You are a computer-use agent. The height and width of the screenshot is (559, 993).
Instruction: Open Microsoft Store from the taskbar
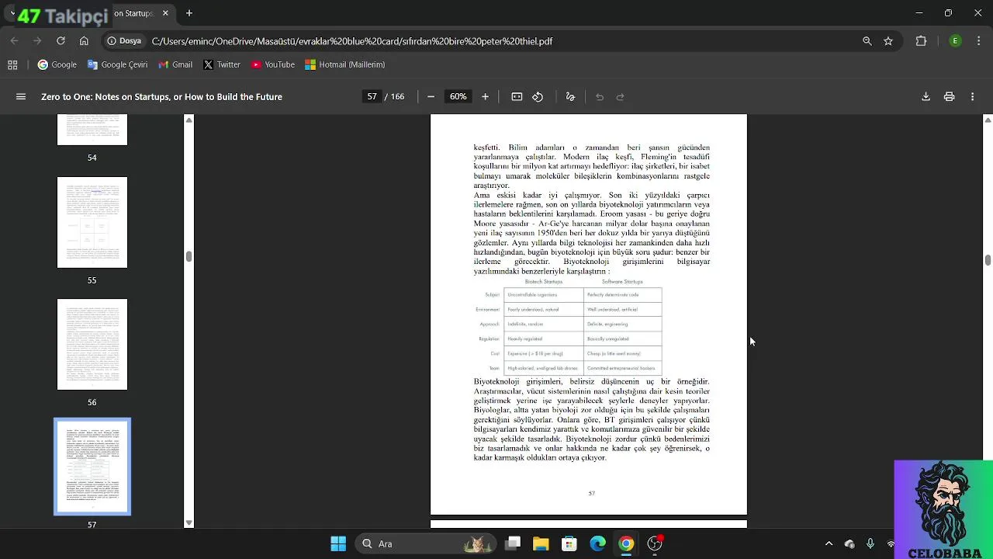(x=569, y=543)
